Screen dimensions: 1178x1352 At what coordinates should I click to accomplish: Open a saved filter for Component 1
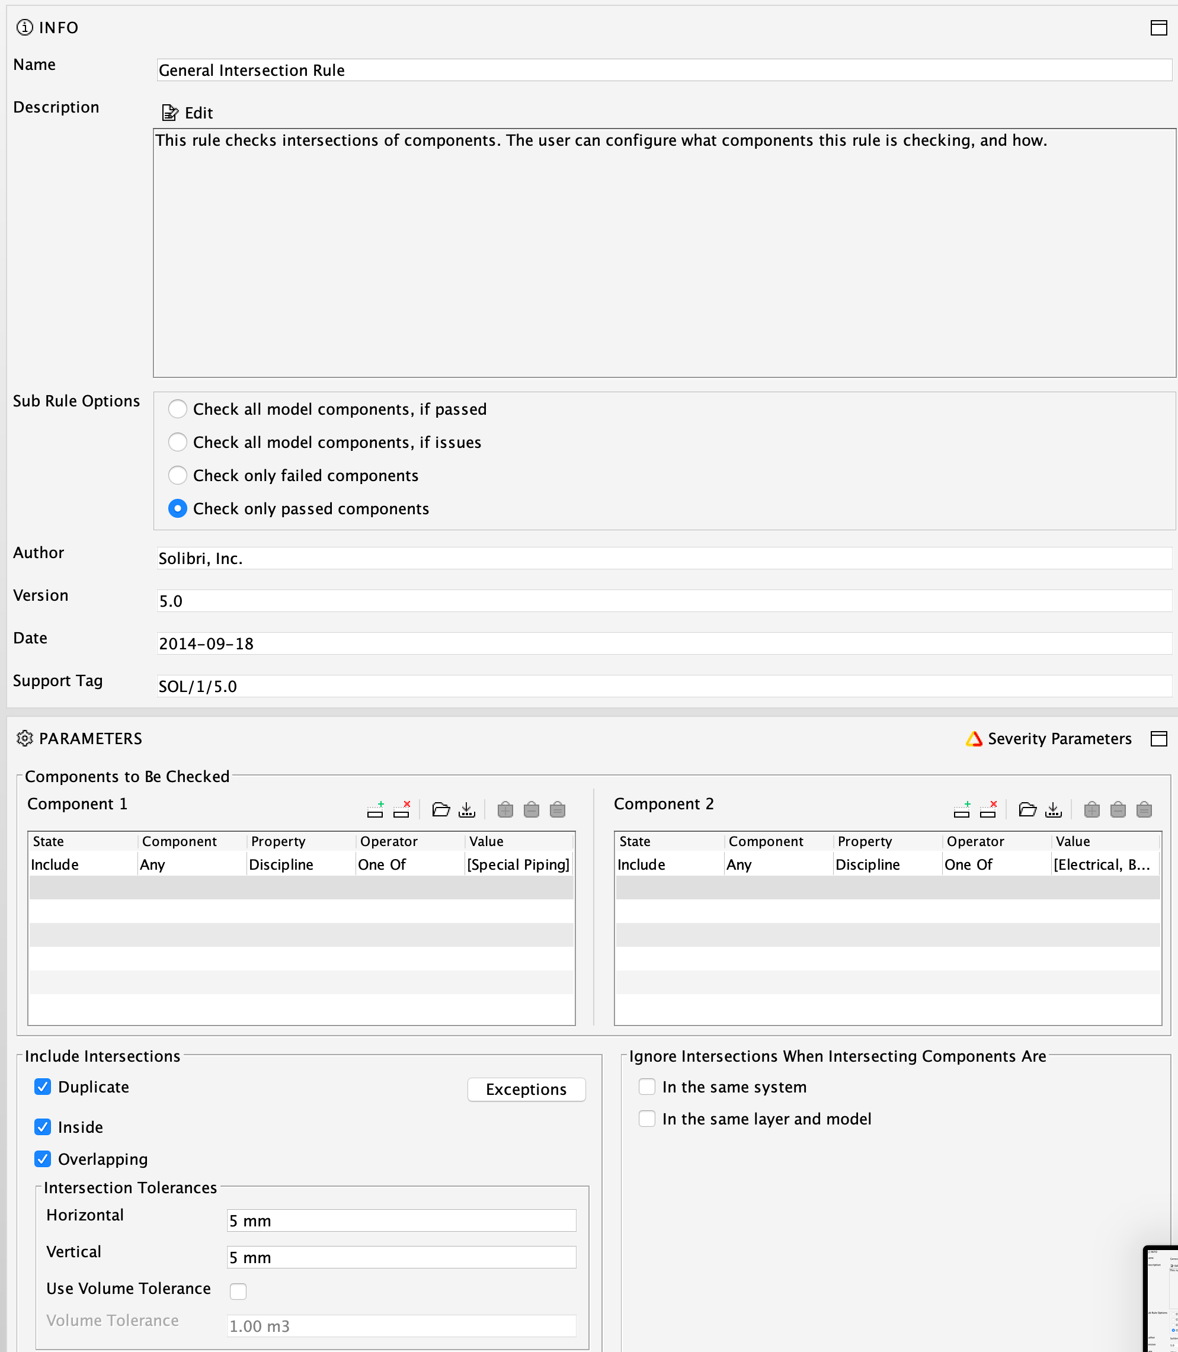click(441, 809)
